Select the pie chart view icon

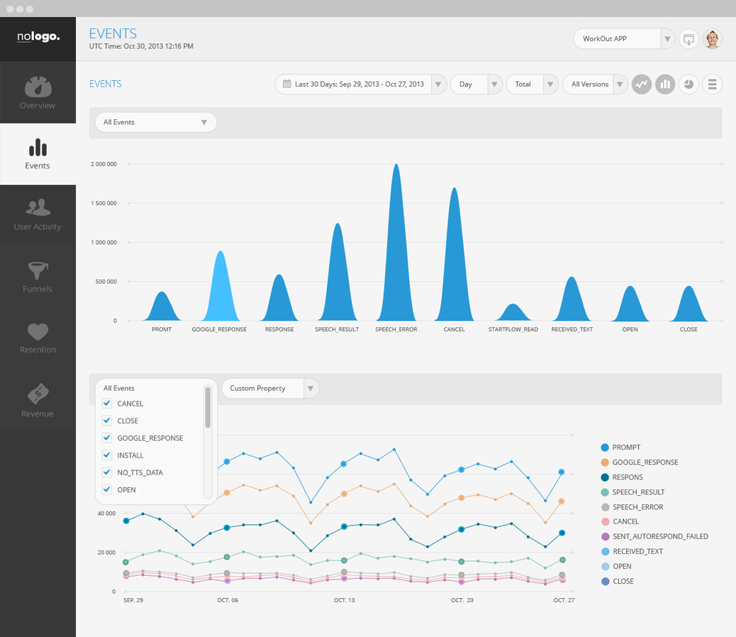pos(688,84)
